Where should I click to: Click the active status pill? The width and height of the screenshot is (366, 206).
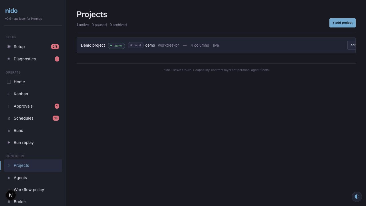pos(116,45)
